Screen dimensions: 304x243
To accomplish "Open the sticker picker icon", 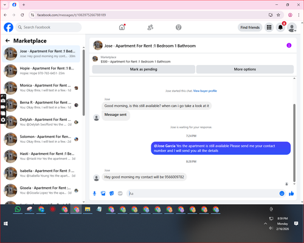I will point(112,194).
